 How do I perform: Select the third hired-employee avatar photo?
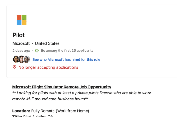pos(27,59)
